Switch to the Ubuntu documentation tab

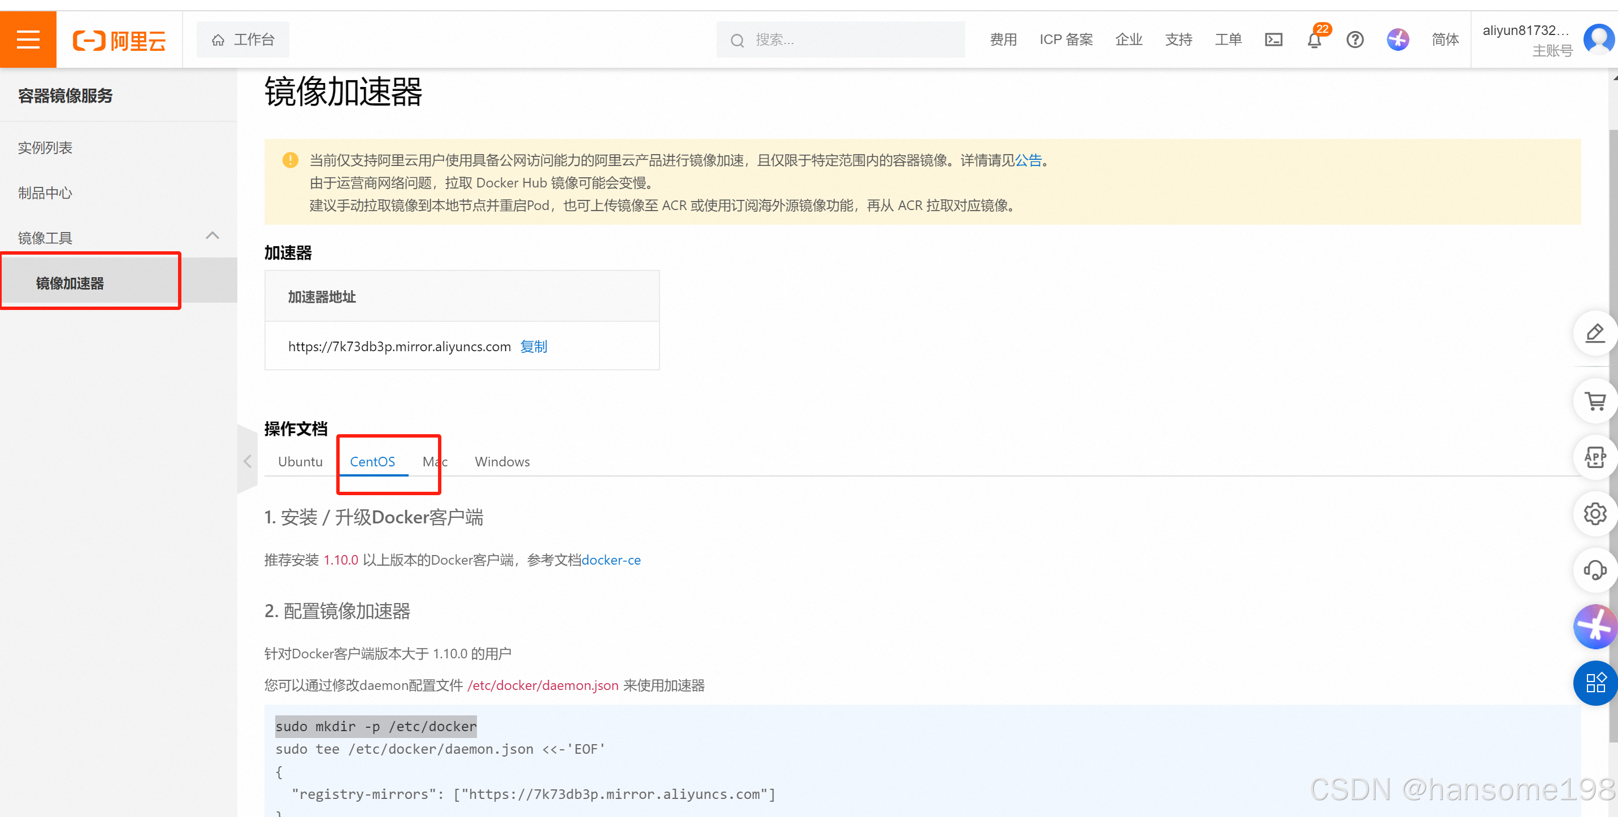(x=300, y=461)
